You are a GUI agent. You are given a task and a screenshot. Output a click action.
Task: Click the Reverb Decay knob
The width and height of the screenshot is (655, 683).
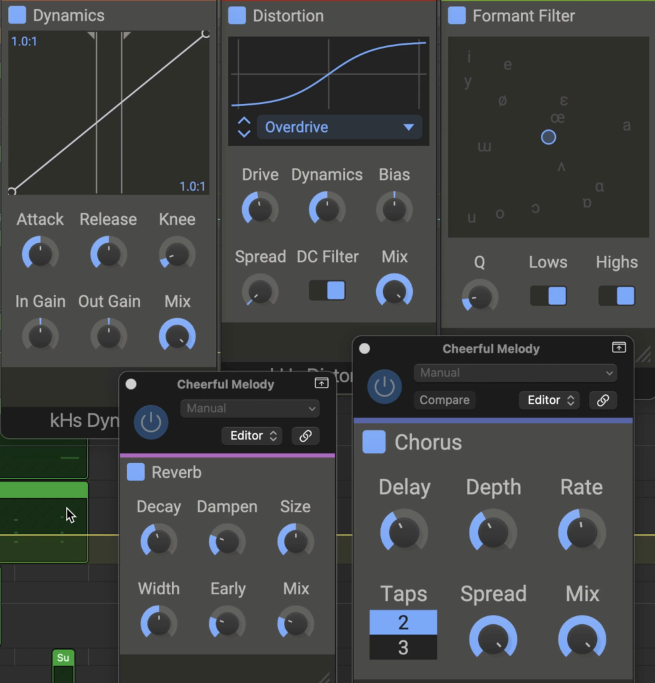coord(159,542)
